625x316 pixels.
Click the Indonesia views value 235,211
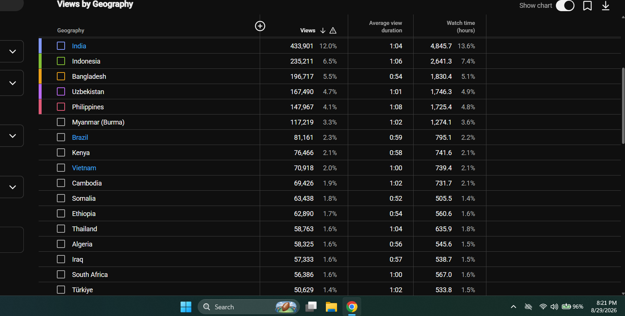click(302, 61)
